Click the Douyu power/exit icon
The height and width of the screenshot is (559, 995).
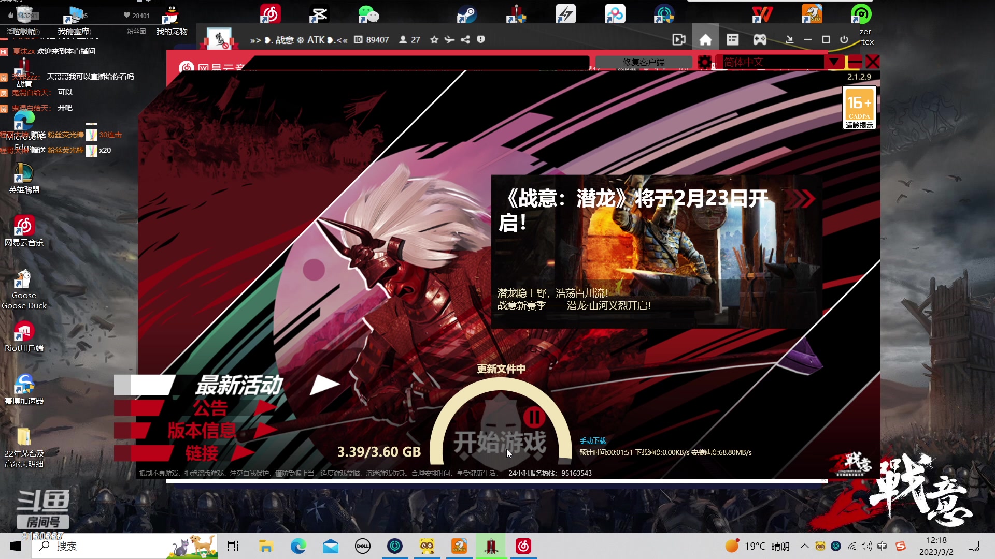(844, 39)
